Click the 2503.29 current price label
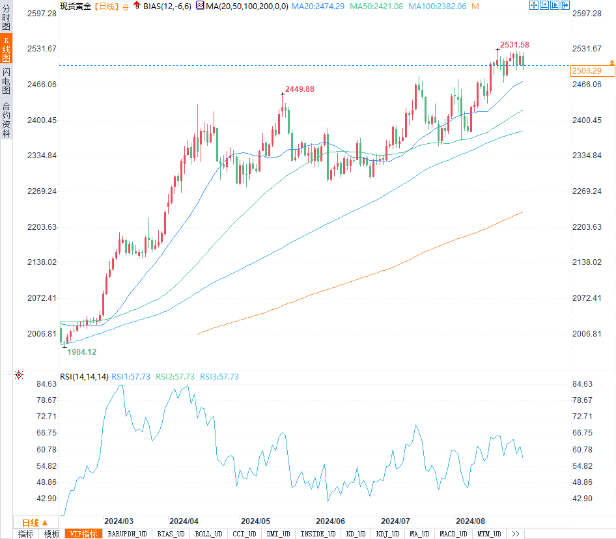Viewport: 616px width, 539px height. coord(587,70)
